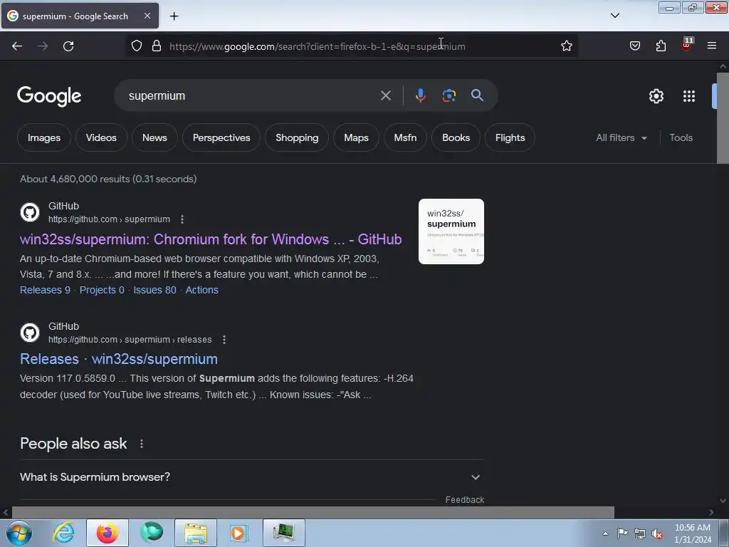Close the supermium Google Search tab
This screenshot has width=729, height=547.
point(147,16)
